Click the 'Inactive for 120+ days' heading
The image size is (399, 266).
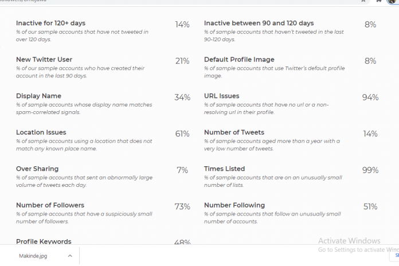point(50,23)
